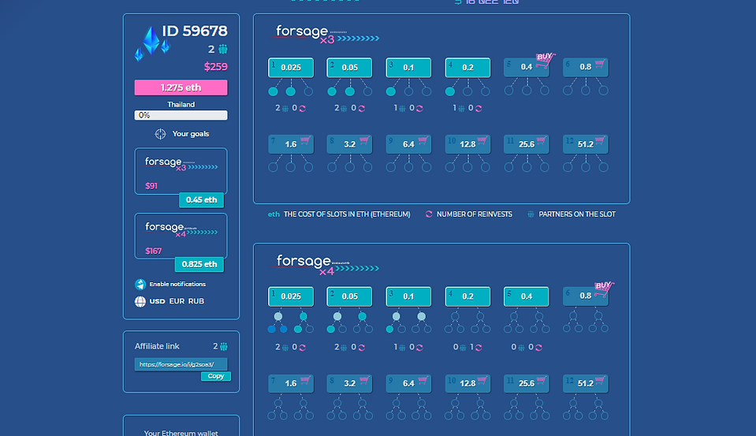Click the Thailand country label
The height and width of the screenshot is (436, 756).
click(x=181, y=104)
